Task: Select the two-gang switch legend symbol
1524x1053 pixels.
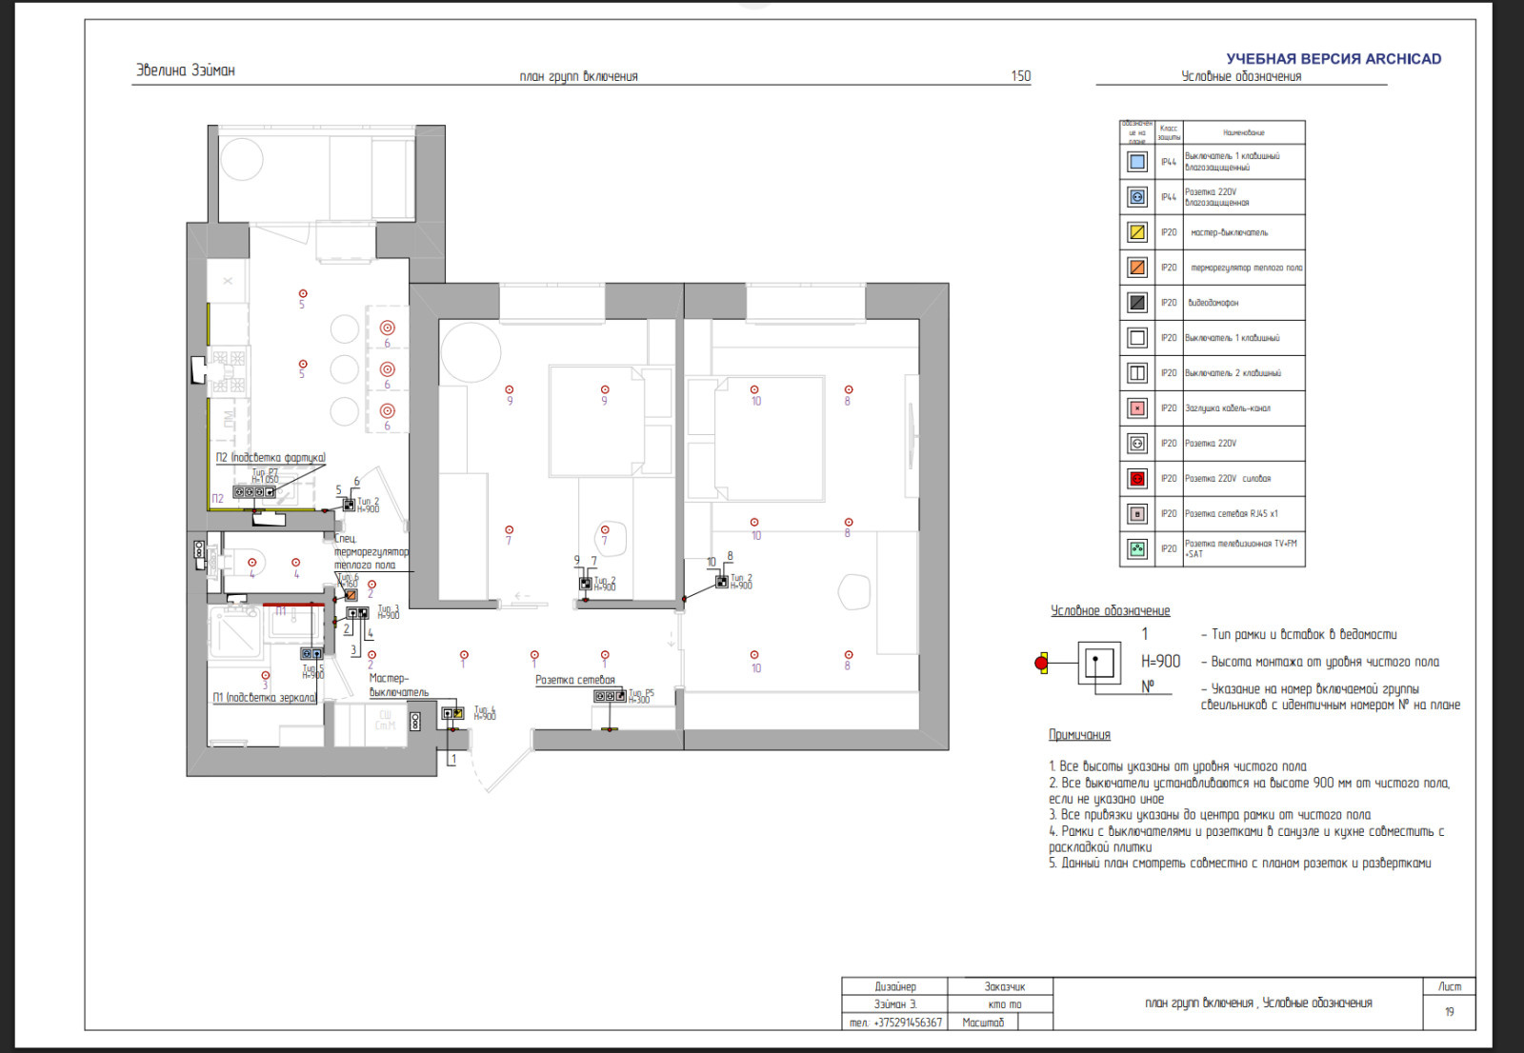Action: [x=1136, y=373]
